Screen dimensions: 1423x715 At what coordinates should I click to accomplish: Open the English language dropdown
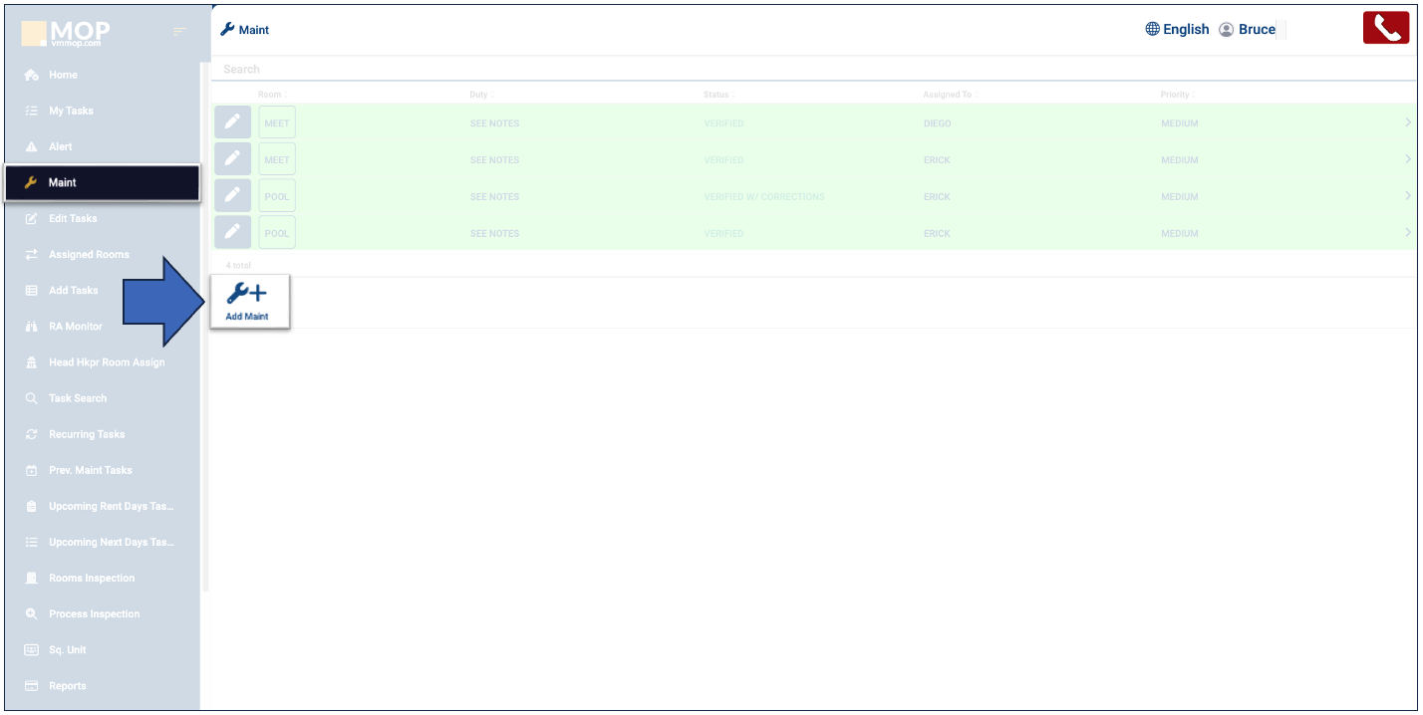click(x=1185, y=30)
